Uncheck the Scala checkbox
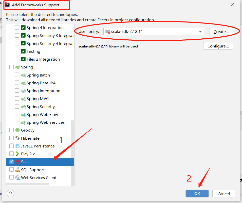242x203 pixels. pos(12,162)
